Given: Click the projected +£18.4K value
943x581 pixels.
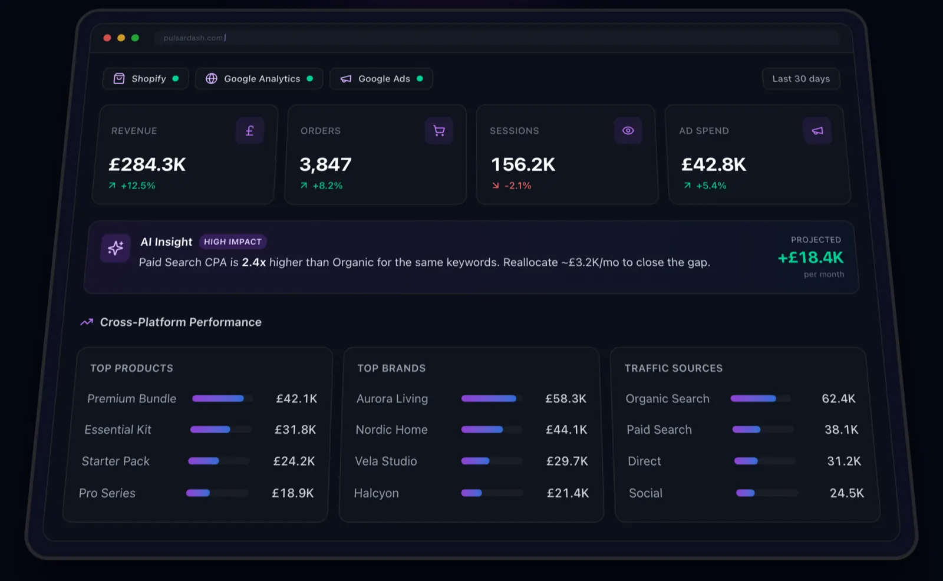Looking at the screenshot, I should click(x=810, y=258).
